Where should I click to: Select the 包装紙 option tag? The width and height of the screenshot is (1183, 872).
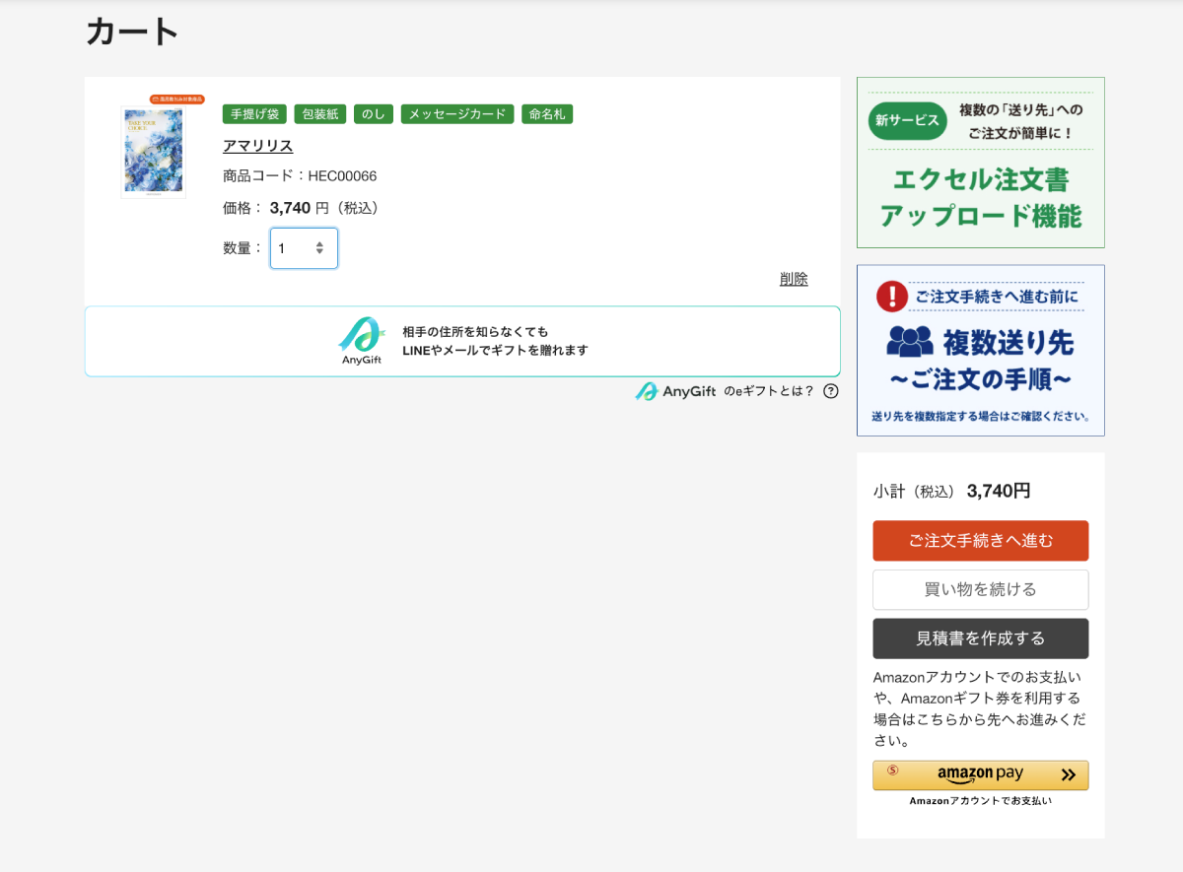(x=319, y=114)
